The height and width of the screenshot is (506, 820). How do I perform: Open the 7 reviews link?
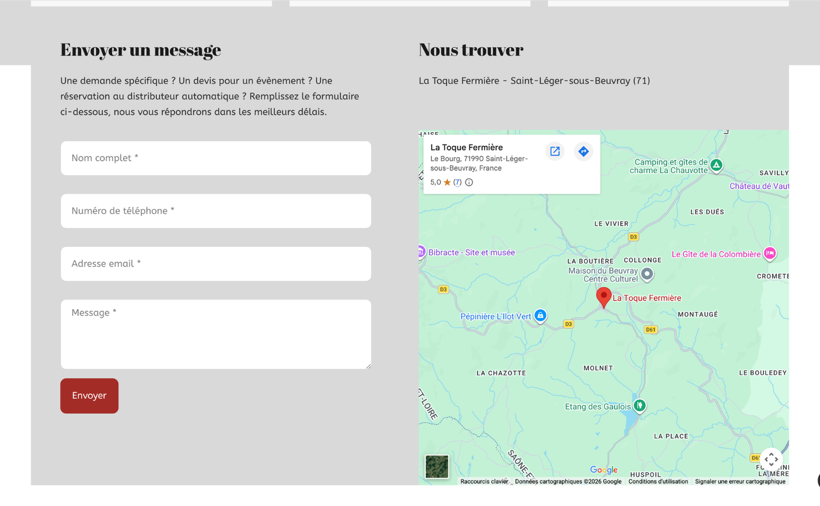(457, 182)
